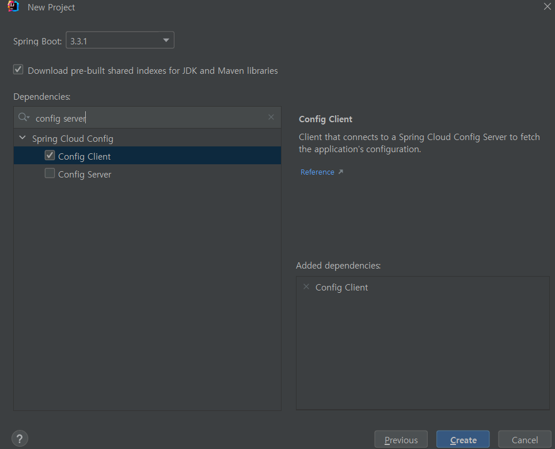Image resolution: width=555 pixels, height=449 pixels.
Task: Click the New Project title text
Action: point(51,7)
